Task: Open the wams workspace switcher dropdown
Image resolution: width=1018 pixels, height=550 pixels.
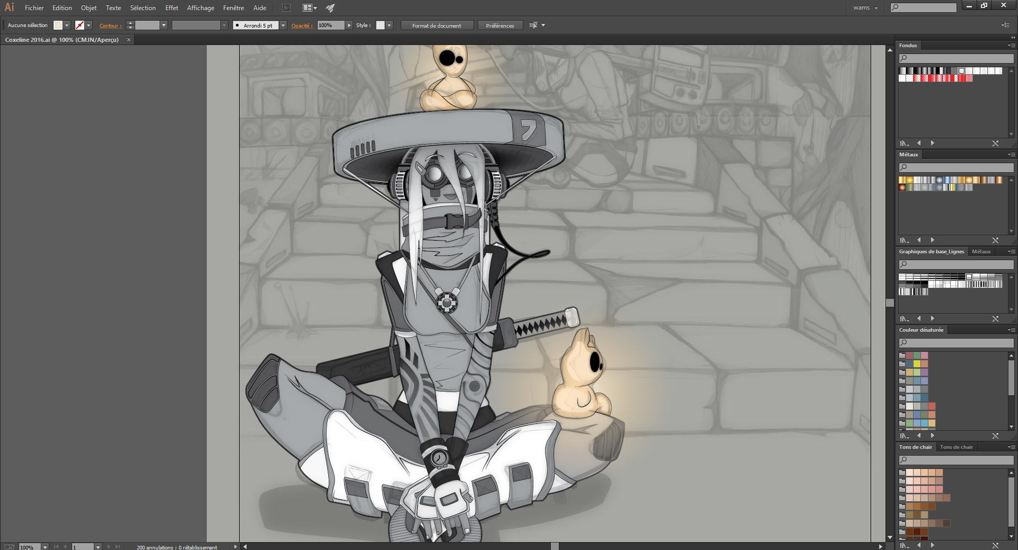Action: pos(866,8)
